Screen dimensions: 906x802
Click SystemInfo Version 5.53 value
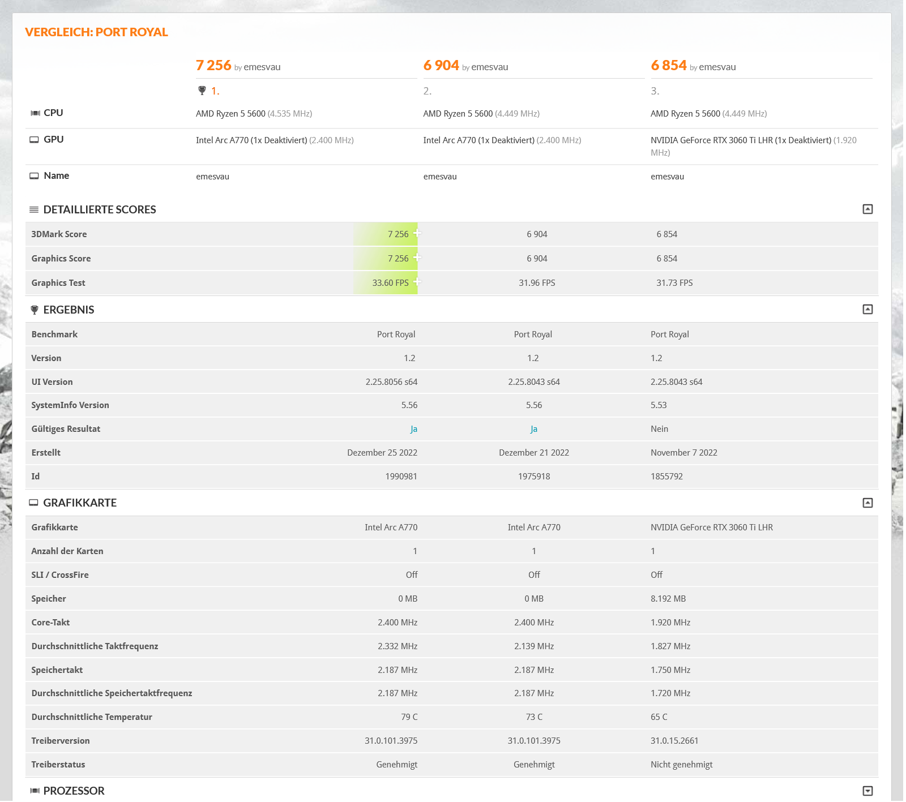[659, 406]
